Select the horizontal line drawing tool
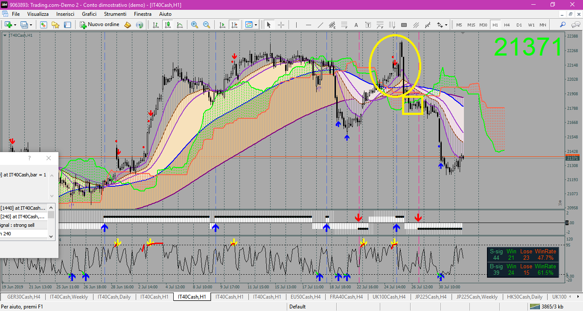583x311 pixels. [309, 25]
